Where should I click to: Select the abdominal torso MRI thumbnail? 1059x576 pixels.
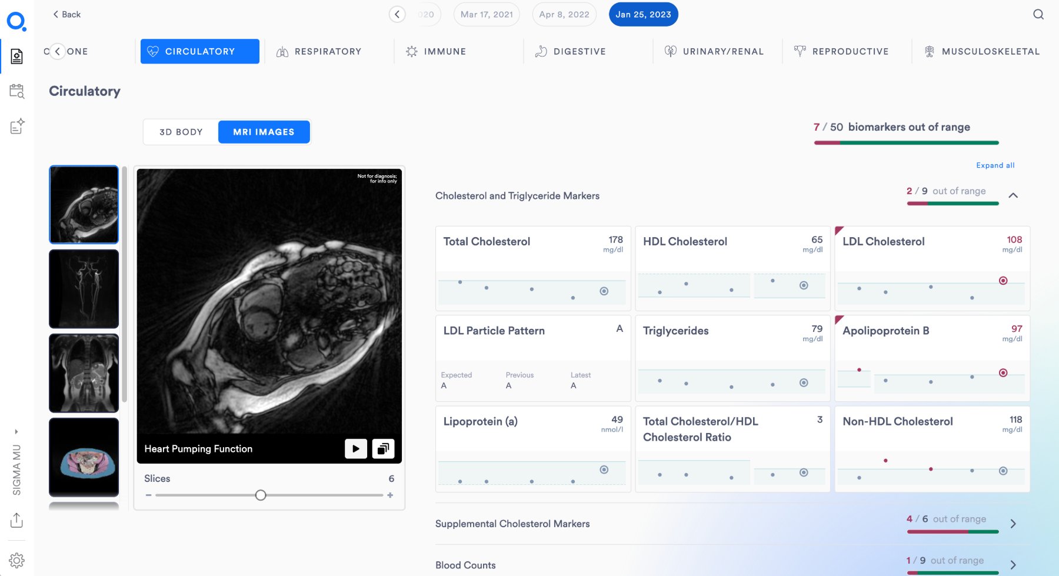point(84,373)
